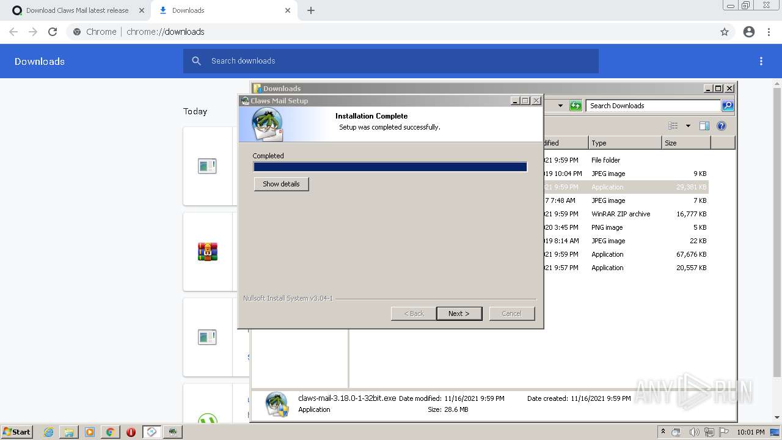Sort by Type column header

tap(624, 143)
